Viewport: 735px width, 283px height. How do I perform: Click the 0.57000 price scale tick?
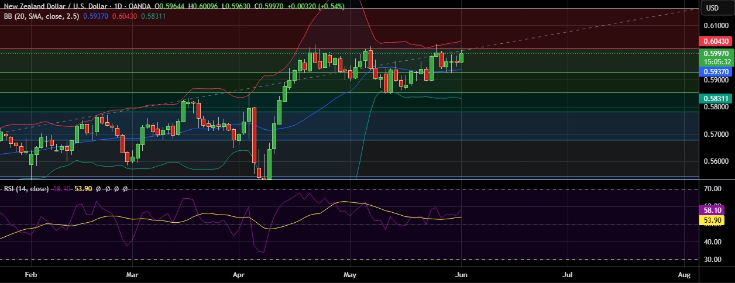click(x=716, y=134)
